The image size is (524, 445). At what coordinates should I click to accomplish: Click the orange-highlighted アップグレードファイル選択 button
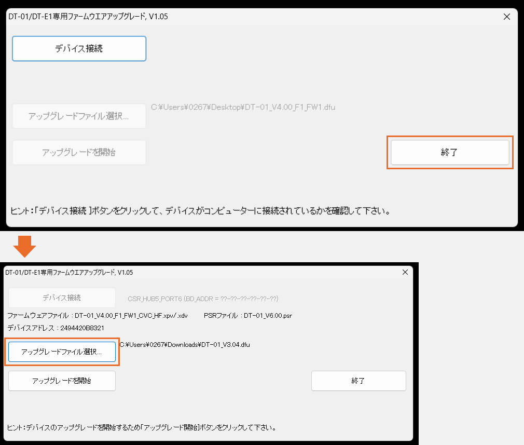[x=62, y=352]
